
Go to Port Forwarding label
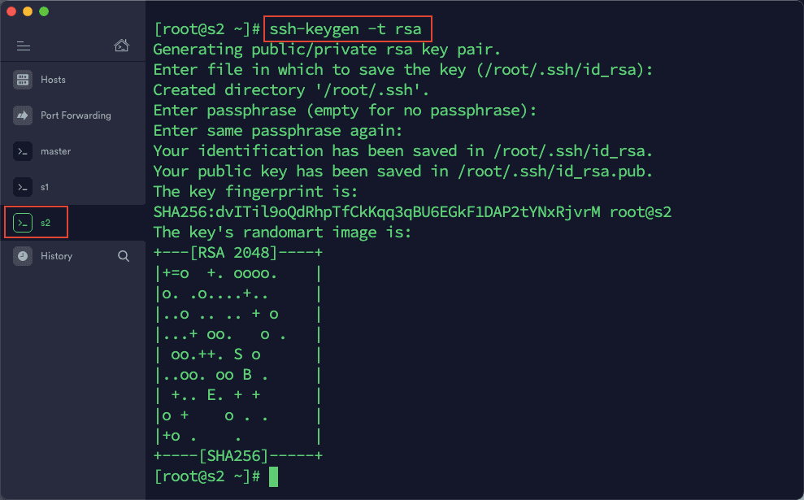click(76, 115)
